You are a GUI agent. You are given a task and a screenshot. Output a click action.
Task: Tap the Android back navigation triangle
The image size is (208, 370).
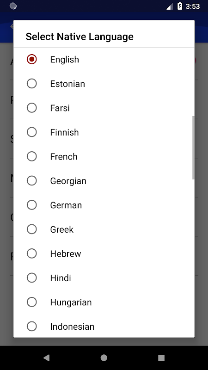tap(47, 358)
